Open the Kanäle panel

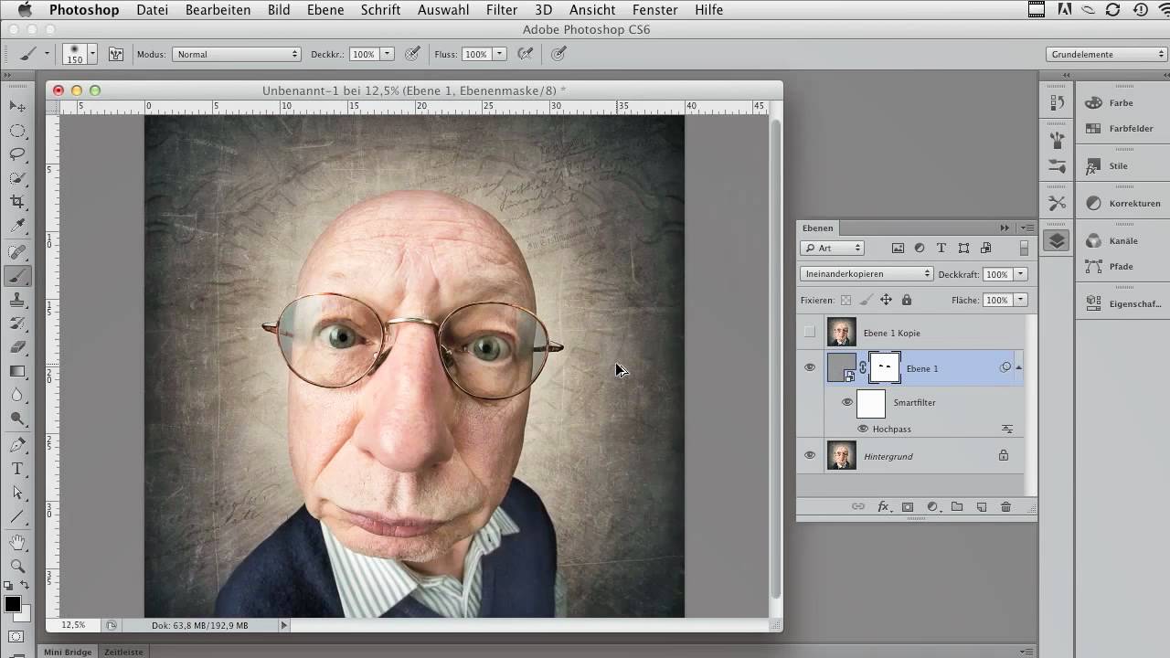pyautogui.click(x=1122, y=240)
